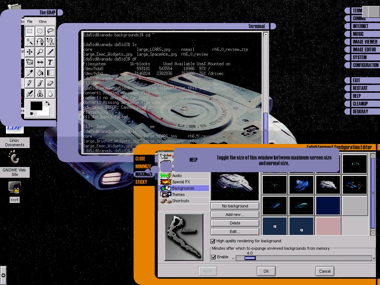380x285 pixels.
Task: Select Themes in the configuration list
Action: click(178, 194)
